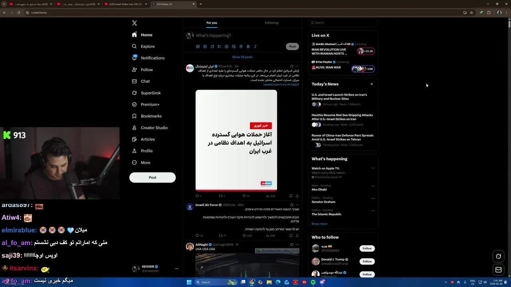Follow Donald J. Trump

pos(367,261)
